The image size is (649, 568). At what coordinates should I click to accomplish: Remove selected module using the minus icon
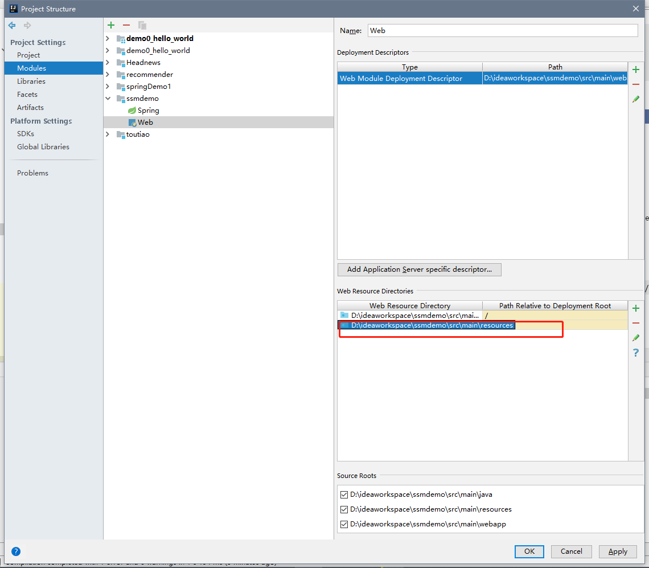[x=126, y=24]
